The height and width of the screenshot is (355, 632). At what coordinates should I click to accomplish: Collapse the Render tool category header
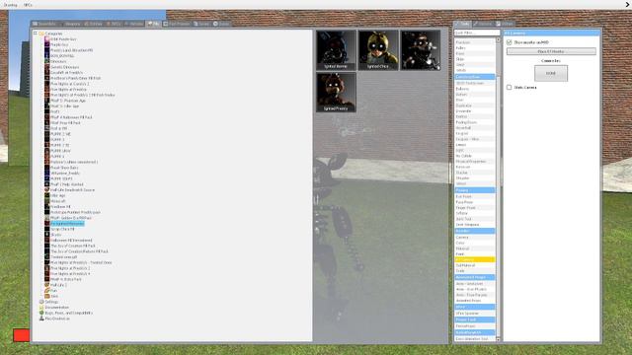pos(475,231)
